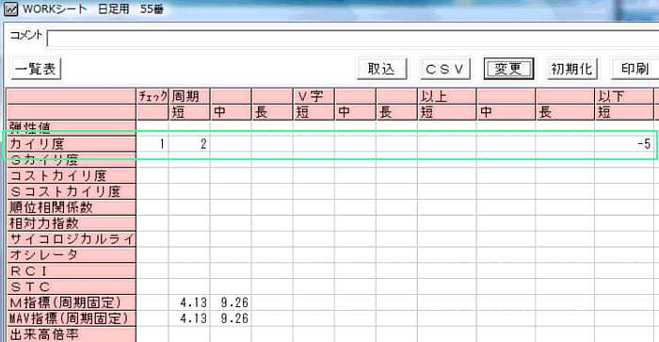Select the 相対力指数 row header

point(72,223)
